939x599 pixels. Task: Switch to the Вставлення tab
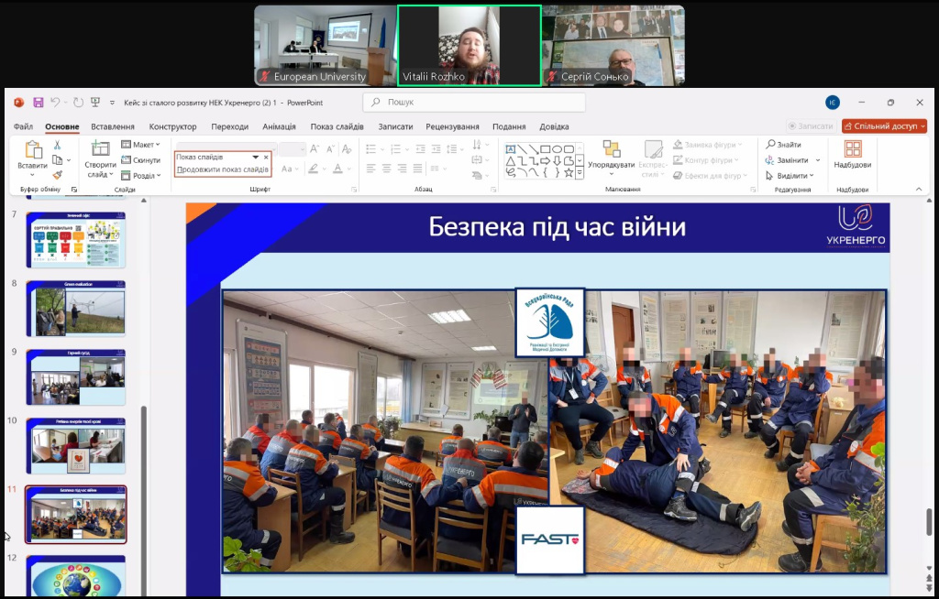click(113, 126)
